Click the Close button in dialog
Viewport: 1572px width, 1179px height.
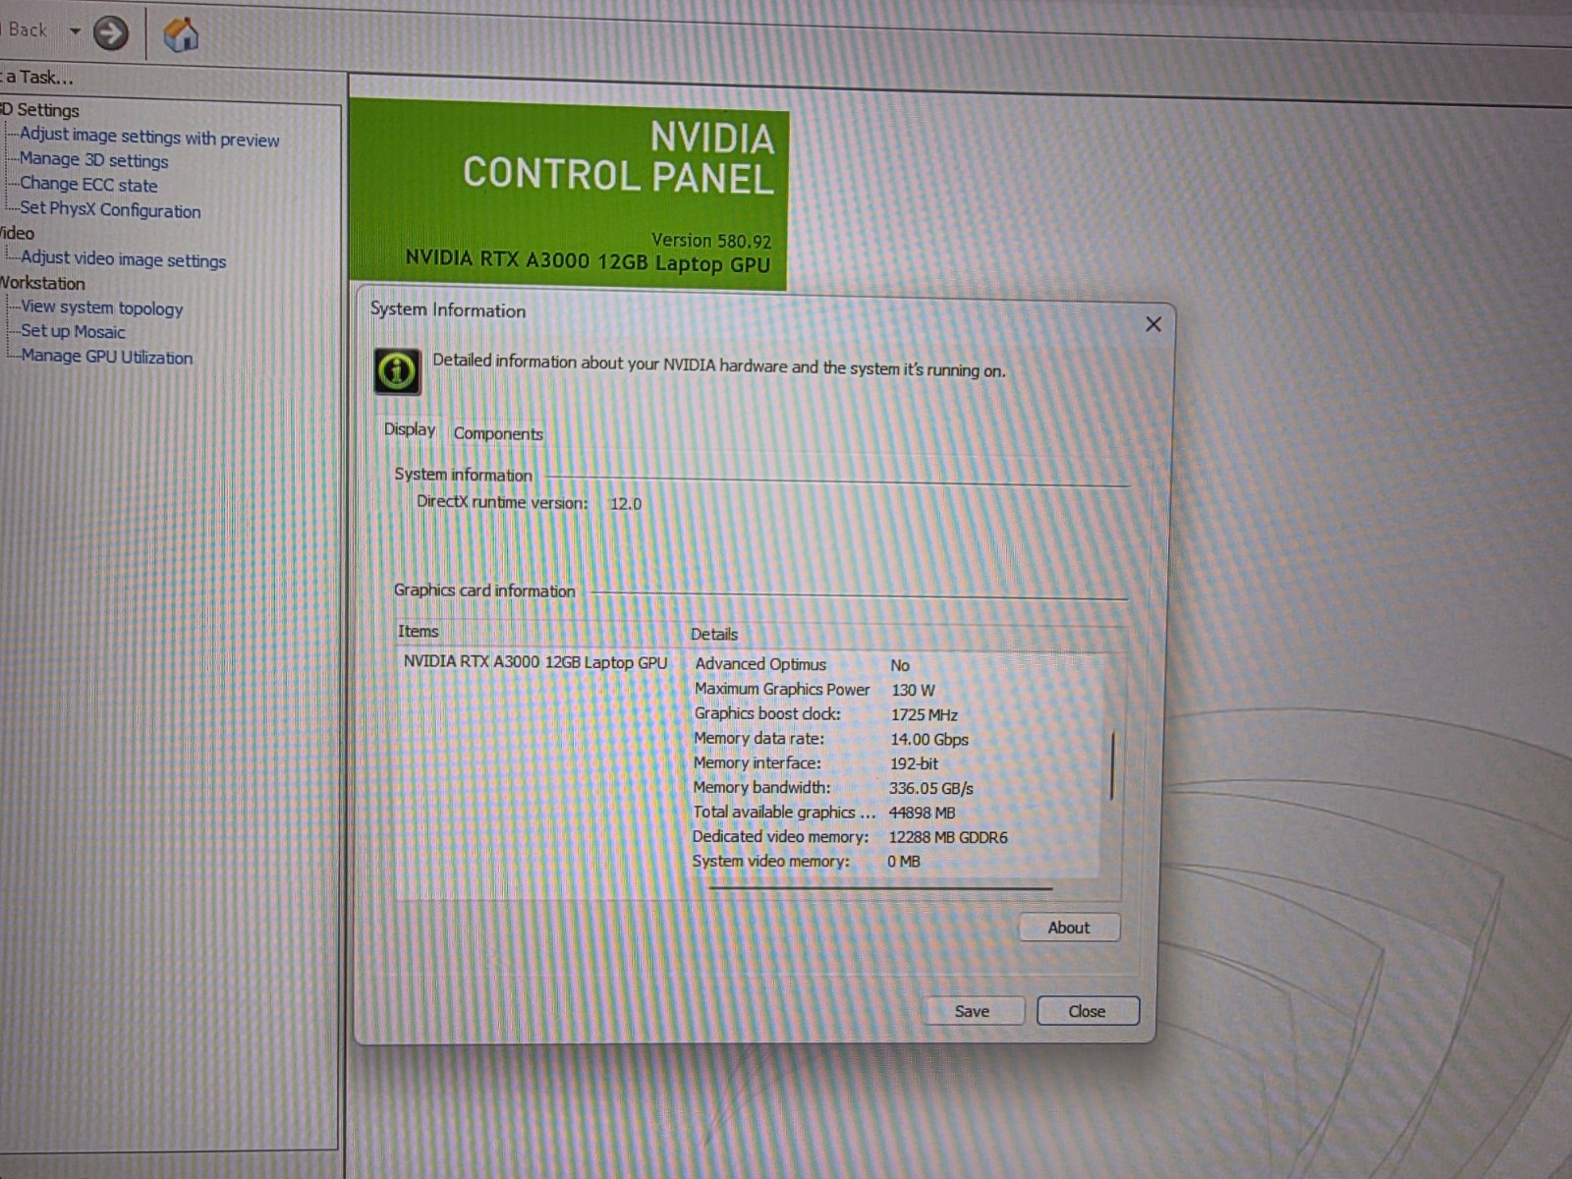pyautogui.click(x=1088, y=1011)
